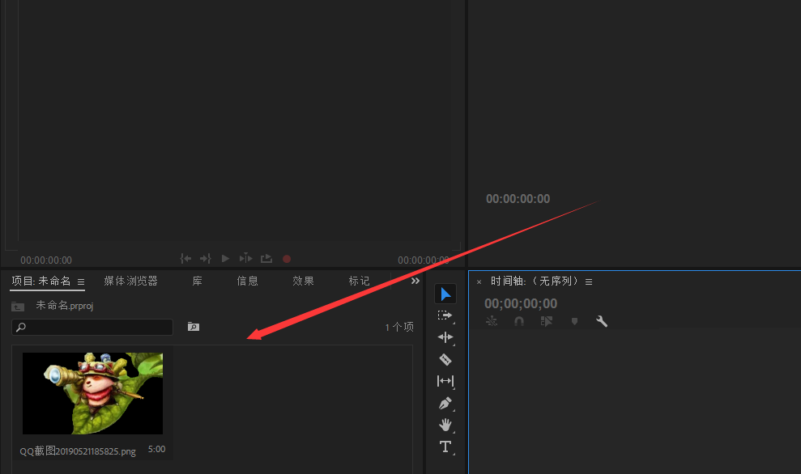Switch to the 效果 (Effects) tab
Screen dimensions: 801x474
tap(303, 281)
